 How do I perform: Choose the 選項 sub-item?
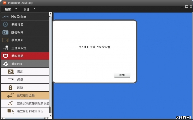click(25, 79)
